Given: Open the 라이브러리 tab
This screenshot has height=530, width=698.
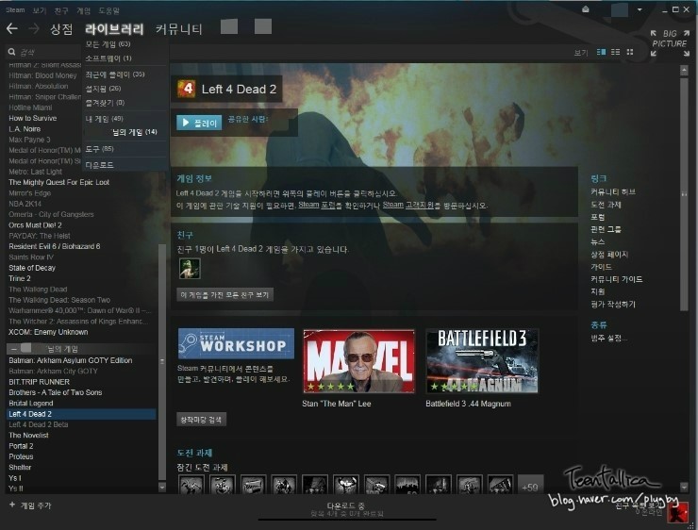Looking at the screenshot, I should tap(114, 29).
